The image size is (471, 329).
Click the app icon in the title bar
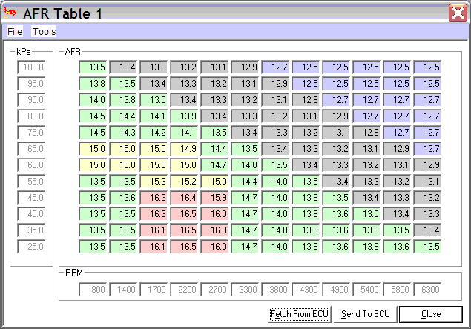pos(10,13)
